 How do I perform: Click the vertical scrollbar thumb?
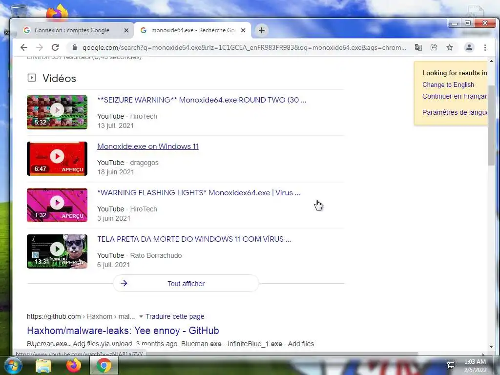click(491, 125)
